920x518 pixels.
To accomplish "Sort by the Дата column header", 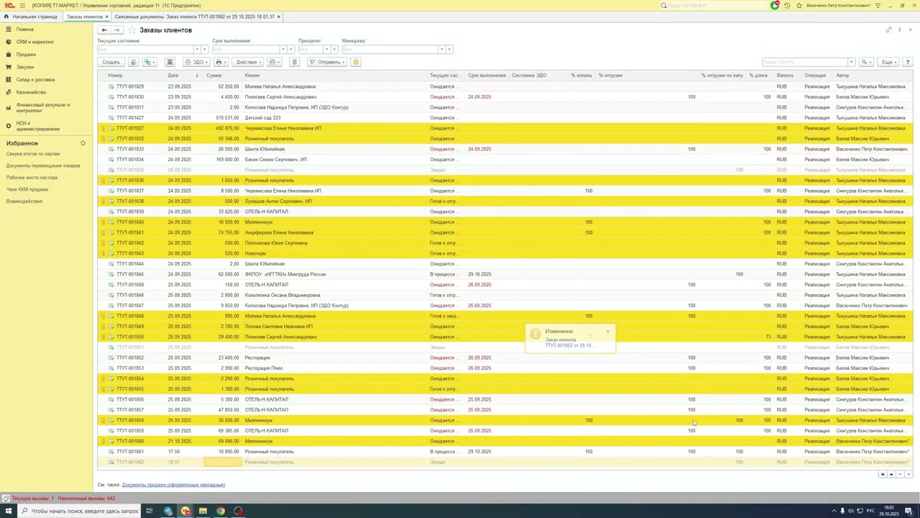I will (183, 76).
